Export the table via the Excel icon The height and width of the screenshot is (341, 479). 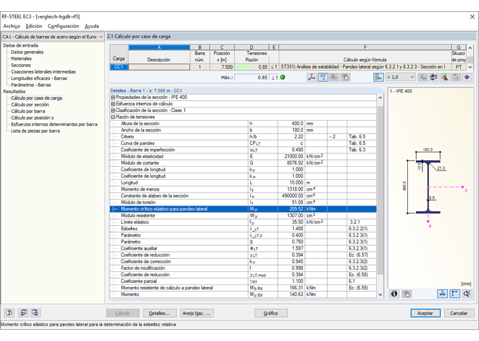coord(445,77)
